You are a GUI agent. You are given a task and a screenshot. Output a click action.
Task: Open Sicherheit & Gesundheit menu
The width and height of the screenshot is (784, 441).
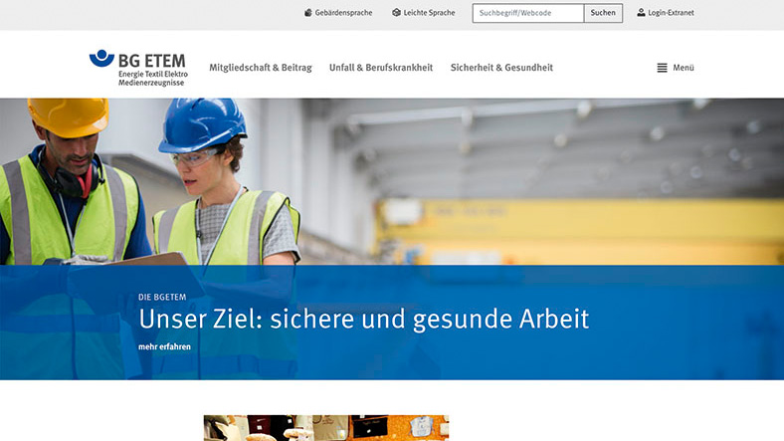(501, 68)
